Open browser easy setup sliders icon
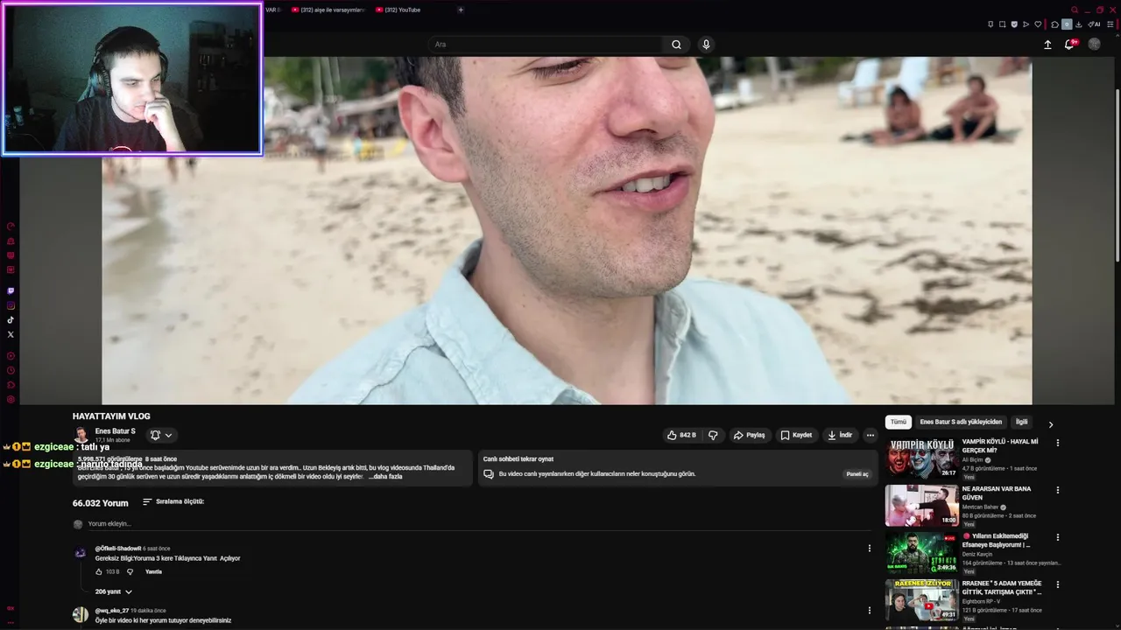 click(1112, 24)
